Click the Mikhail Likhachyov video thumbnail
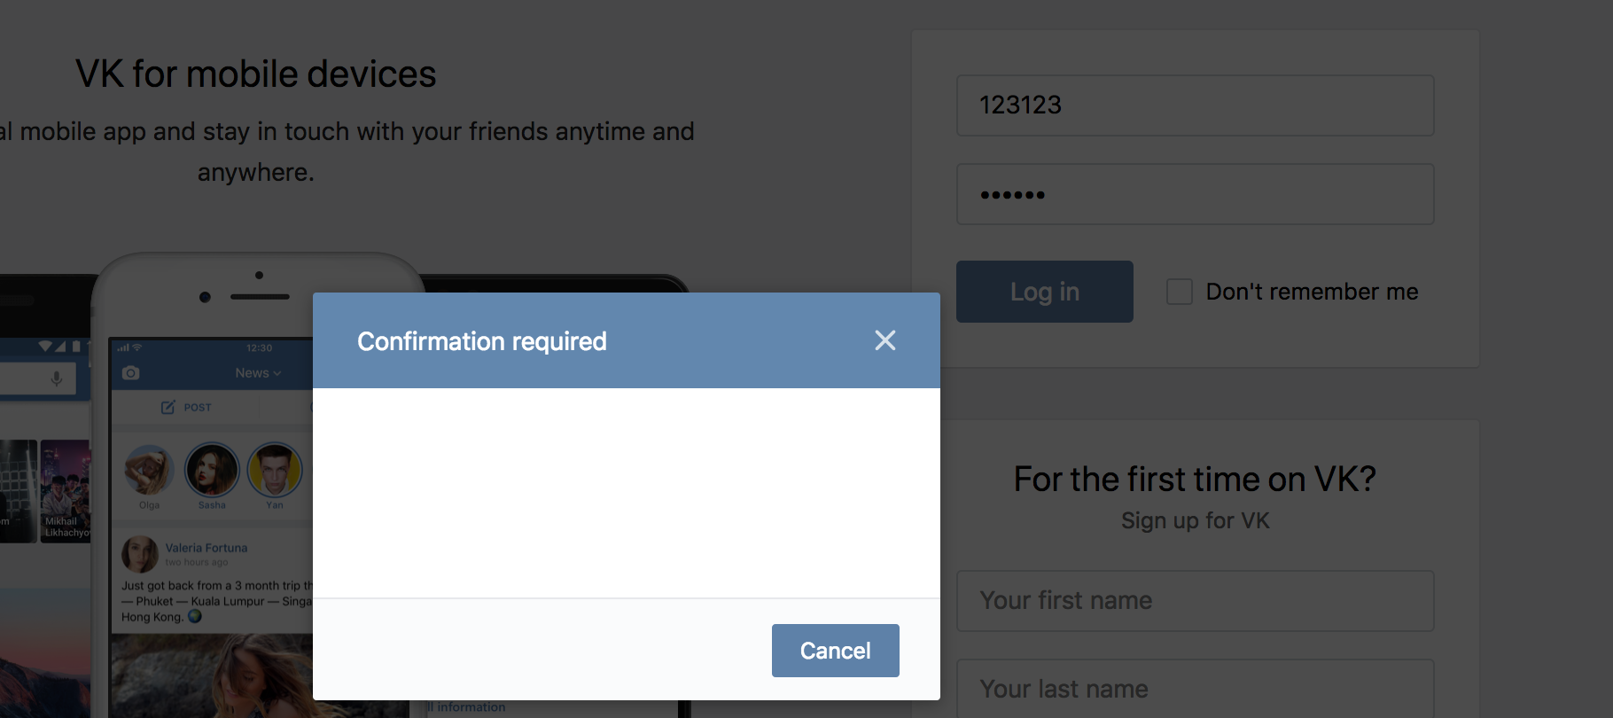This screenshot has height=718, width=1613. pyautogui.click(x=66, y=492)
